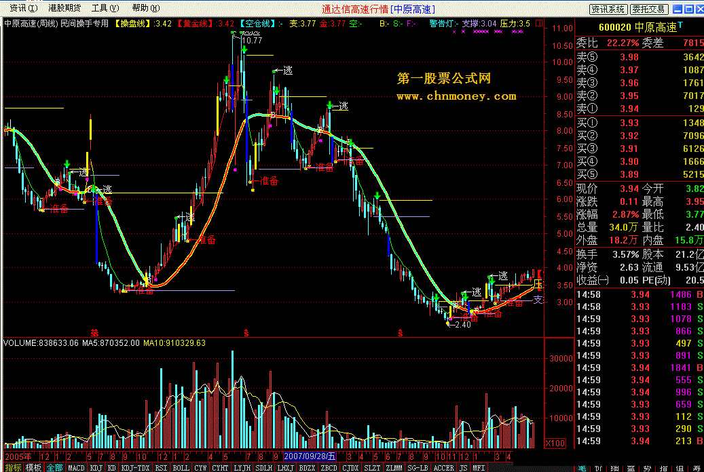Click the 涨幅 2.87% value
The height and width of the screenshot is (472, 704).
pos(625,214)
